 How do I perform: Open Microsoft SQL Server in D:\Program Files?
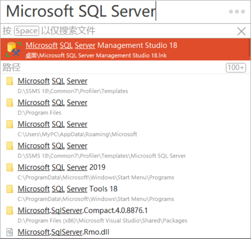[x=53, y=103]
